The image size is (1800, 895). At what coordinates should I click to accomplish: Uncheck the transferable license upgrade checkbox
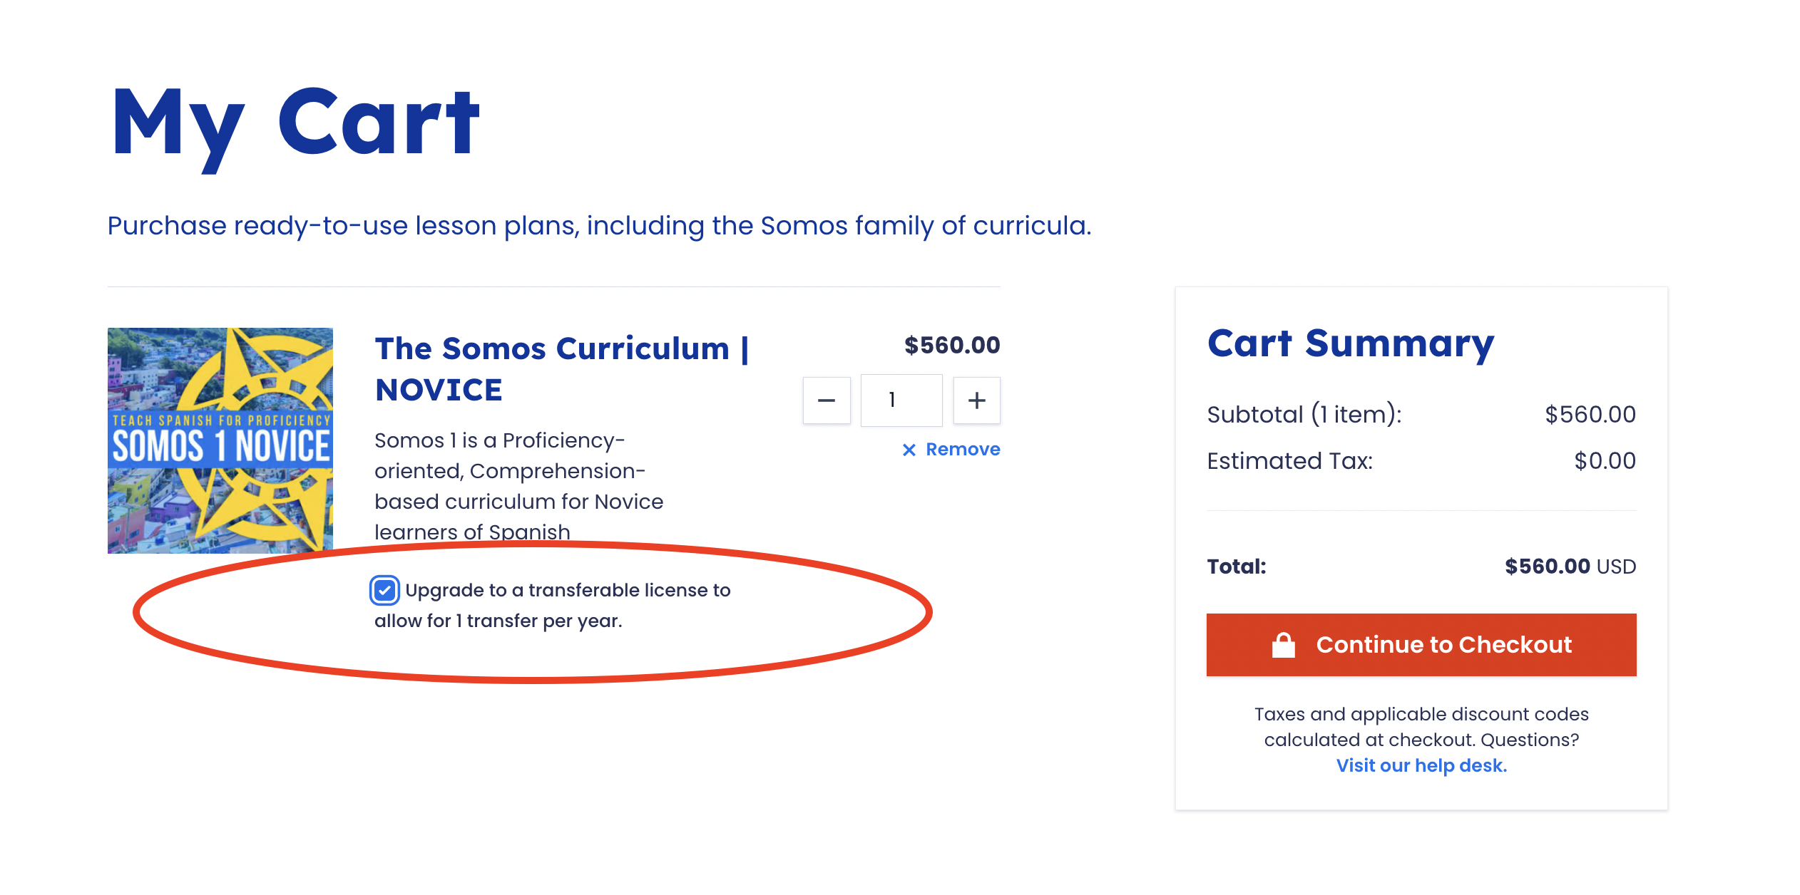pos(384,591)
